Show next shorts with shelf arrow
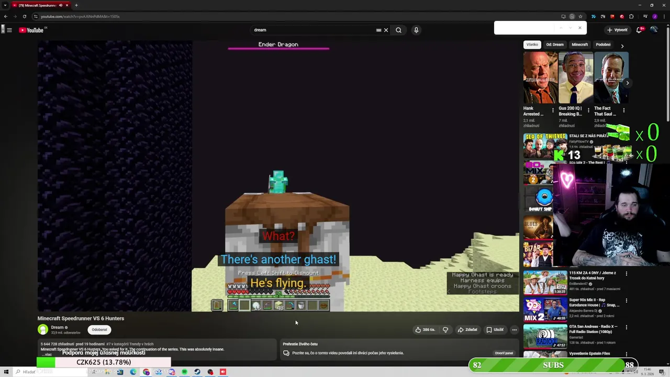This screenshot has width=670, height=377. pos(628,83)
